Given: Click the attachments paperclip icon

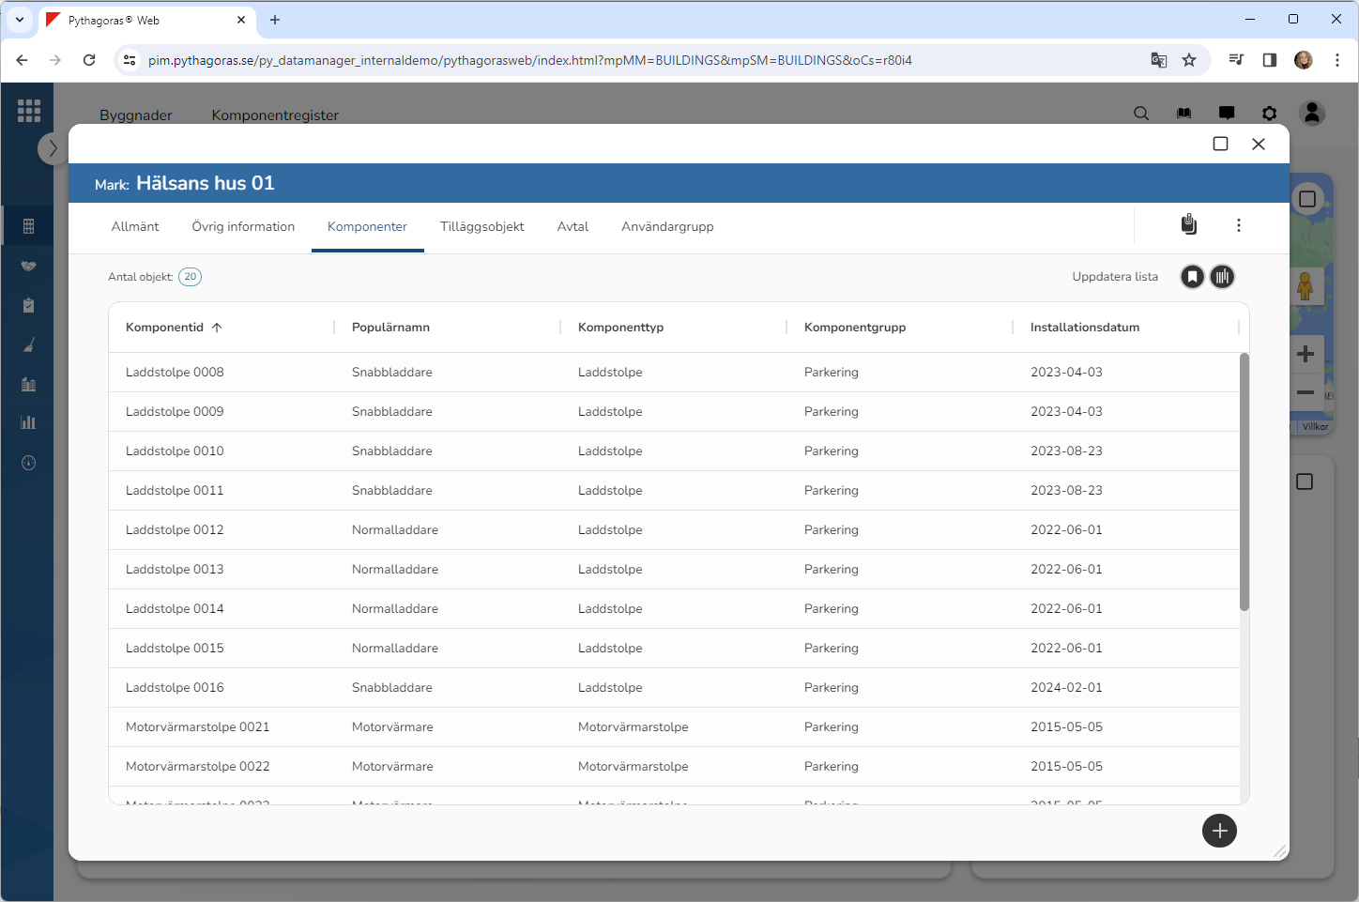Looking at the screenshot, I should (x=1188, y=225).
